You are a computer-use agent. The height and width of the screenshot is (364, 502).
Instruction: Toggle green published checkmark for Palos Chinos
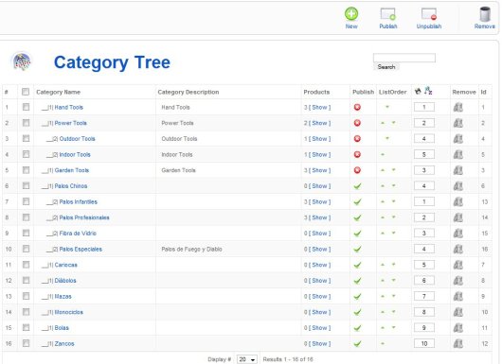pyautogui.click(x=357, y=186)
